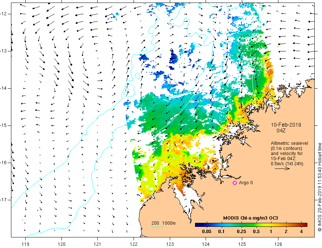Image resolution: width=322 pixels, height=248 pixels.
Task: Click the 10-Feb-2019 date label
Action: tap(286, 125)
